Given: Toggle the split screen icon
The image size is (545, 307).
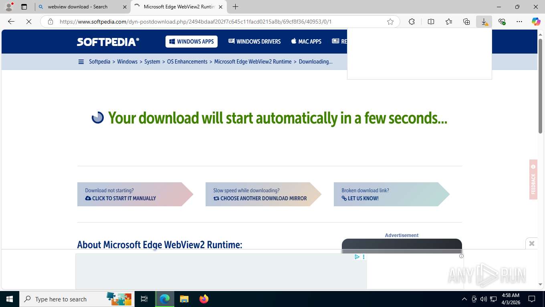Looking at the screenshot, I should tap(431, 22).
